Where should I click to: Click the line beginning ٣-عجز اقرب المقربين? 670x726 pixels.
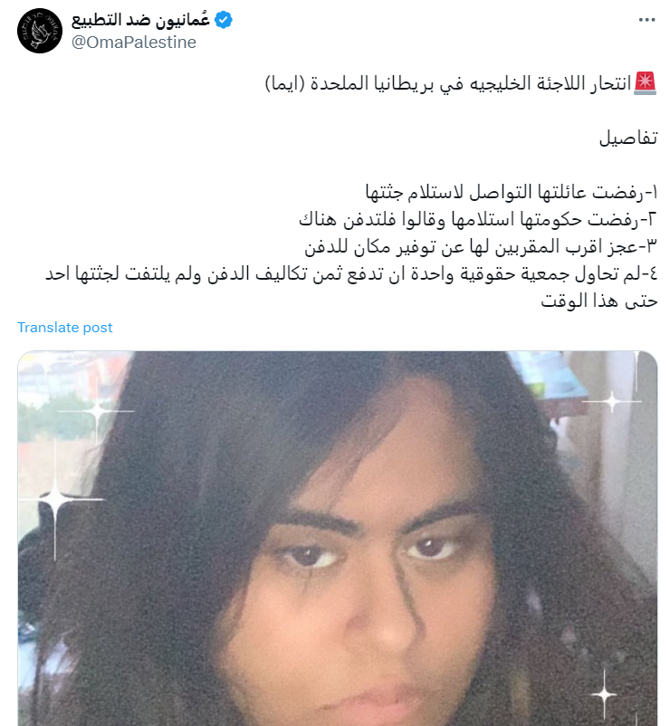[x=481, y=246]
